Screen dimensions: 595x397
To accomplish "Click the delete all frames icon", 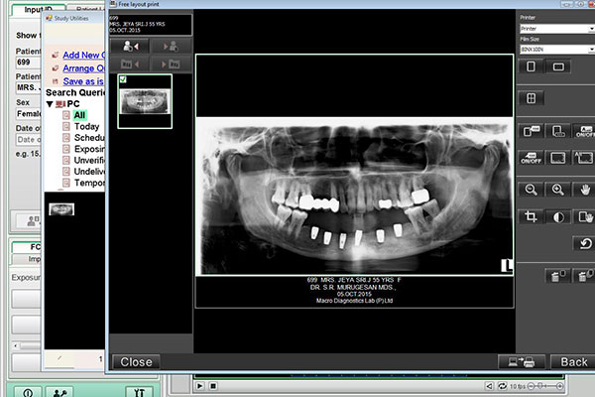I will 584,276.
